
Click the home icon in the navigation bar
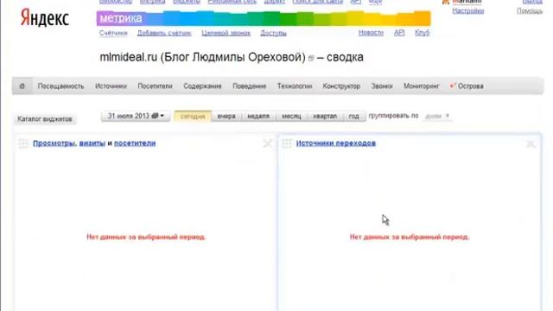tap(22, 86)
